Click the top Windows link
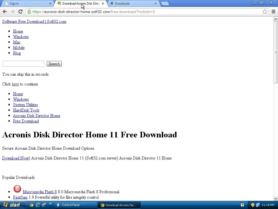 [x=21, y=37]
